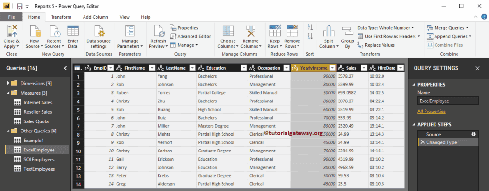The width and height of the screenshot is (489, 191).
Task: Click gear icon beside Source step
Action: click(473, 134)
